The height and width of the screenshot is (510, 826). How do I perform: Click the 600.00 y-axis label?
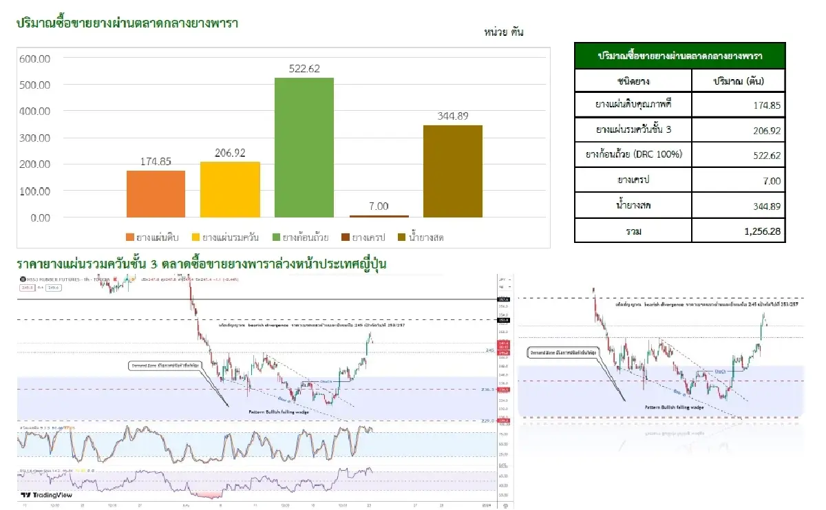point(34,59)
